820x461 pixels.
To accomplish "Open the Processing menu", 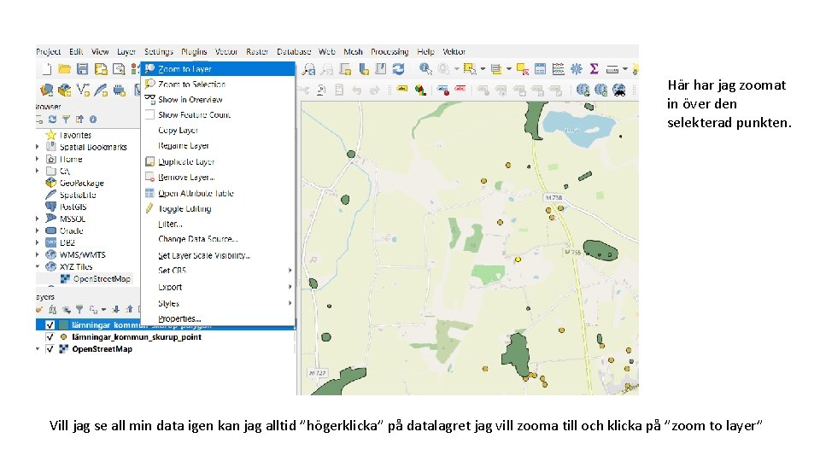I will pyautogui.click(x=389, y=52).
